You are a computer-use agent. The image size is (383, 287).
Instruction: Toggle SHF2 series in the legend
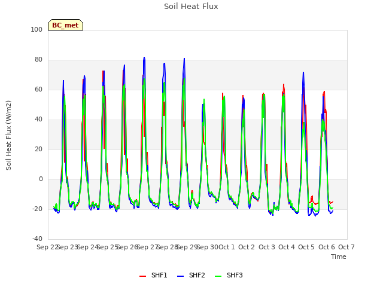coord(191,275)
